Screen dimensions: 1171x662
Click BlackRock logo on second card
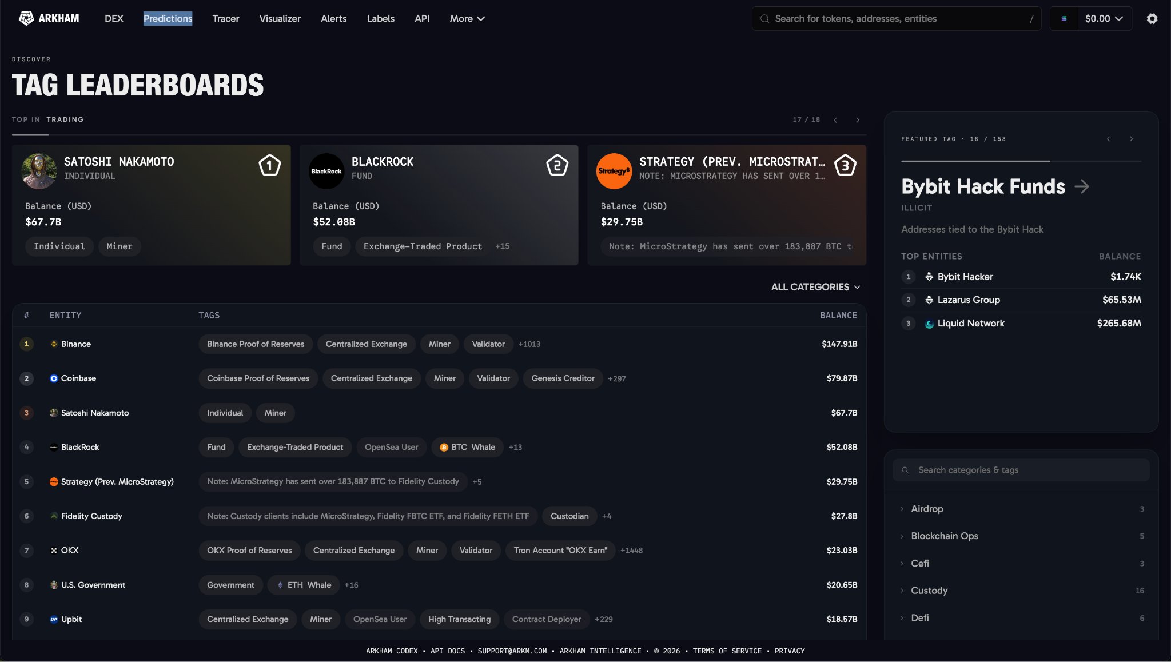(326, 171)
